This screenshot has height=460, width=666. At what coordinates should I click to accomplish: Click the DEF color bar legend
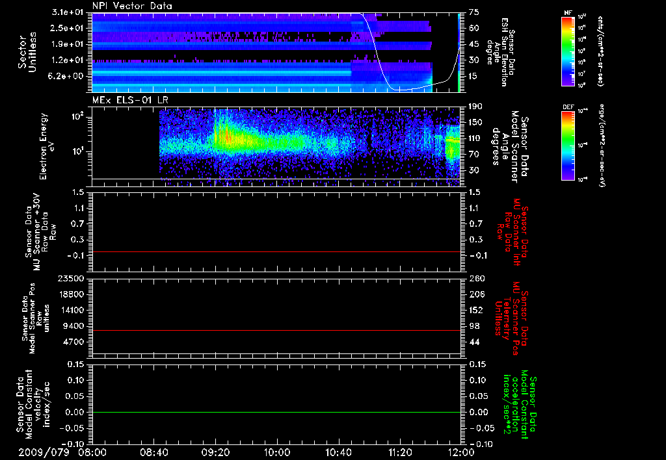click(568, 146)
